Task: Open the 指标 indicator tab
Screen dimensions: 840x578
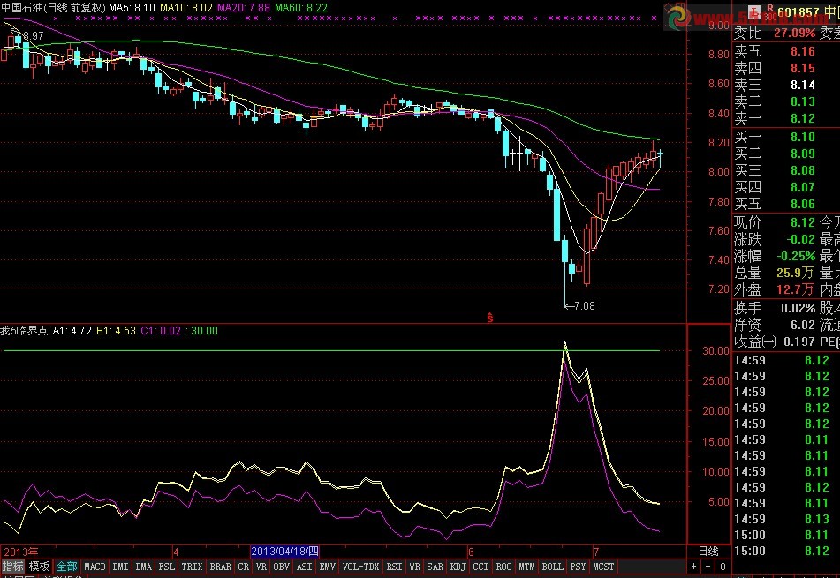Action: click(13, 567)
